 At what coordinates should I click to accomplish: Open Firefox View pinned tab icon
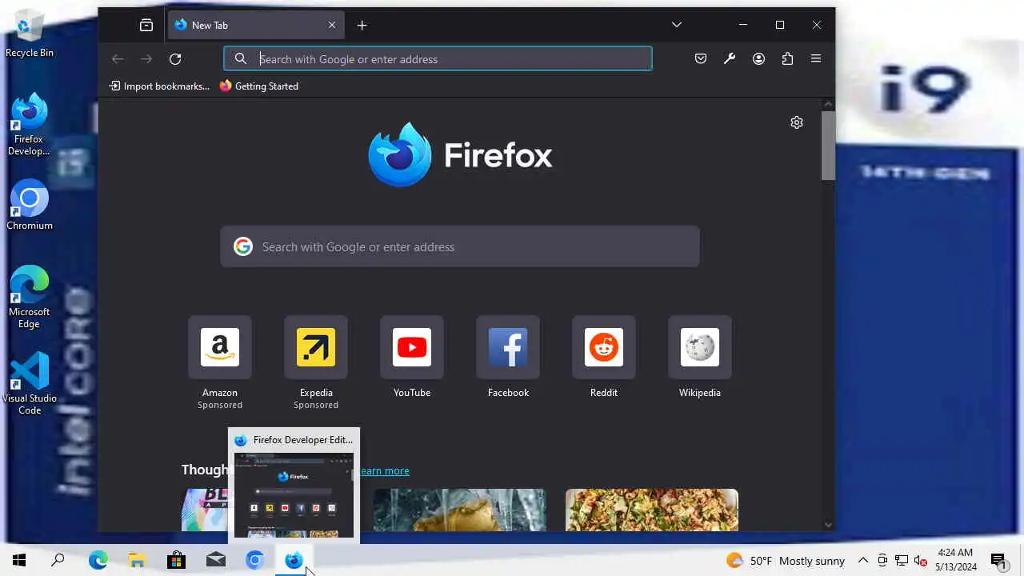click(146, 26)
